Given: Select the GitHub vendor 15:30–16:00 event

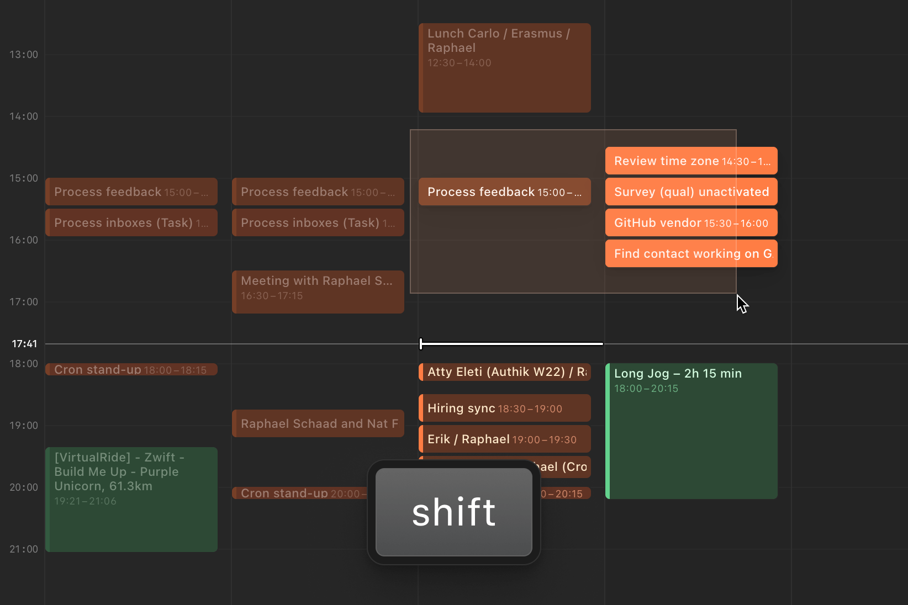Looking at the screenshot, I should tap(691, 222).
